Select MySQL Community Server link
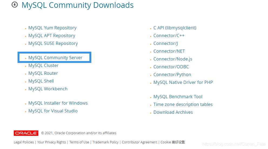Viewport: 268px width, 149px height. tap(55, 58)
